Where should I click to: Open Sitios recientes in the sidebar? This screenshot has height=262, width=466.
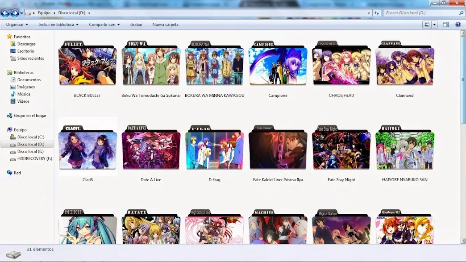pyautogui.click(x=30, y=58)
